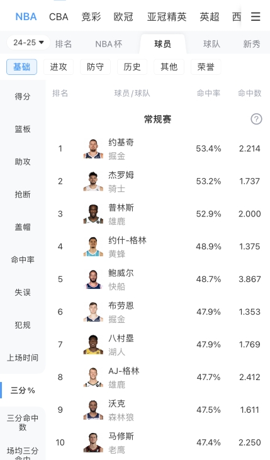270x460 pixels.
Task: Switch to the 球队 tab
Action: coord(211,44)
